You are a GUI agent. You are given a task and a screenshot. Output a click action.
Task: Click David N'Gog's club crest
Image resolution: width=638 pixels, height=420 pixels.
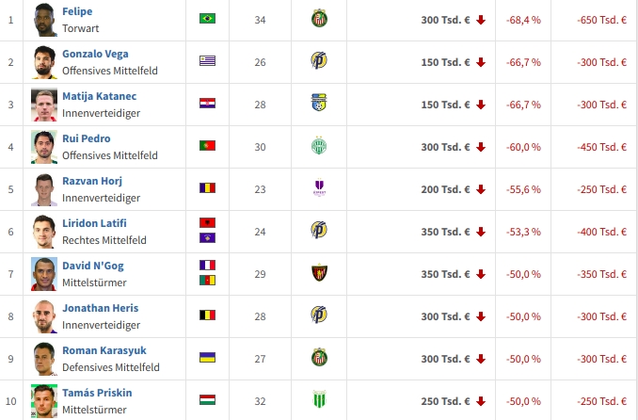[x=319, y=273]
